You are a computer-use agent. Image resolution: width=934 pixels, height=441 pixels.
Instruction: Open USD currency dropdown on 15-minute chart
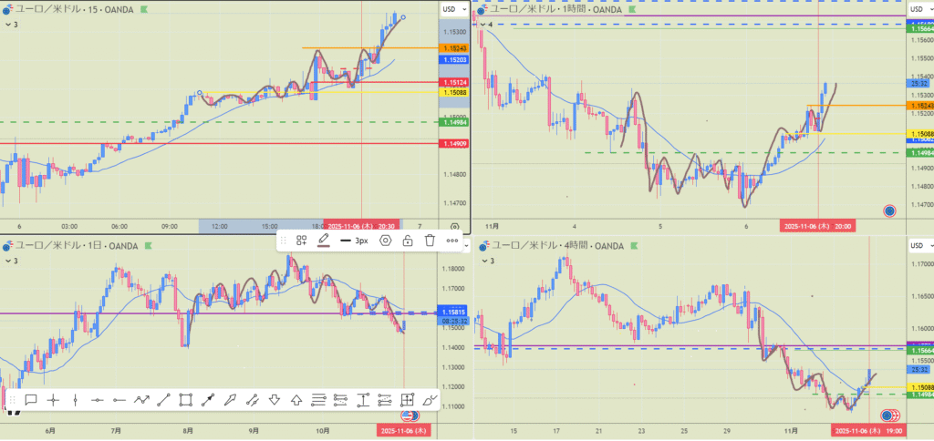(x=452, y=9)
